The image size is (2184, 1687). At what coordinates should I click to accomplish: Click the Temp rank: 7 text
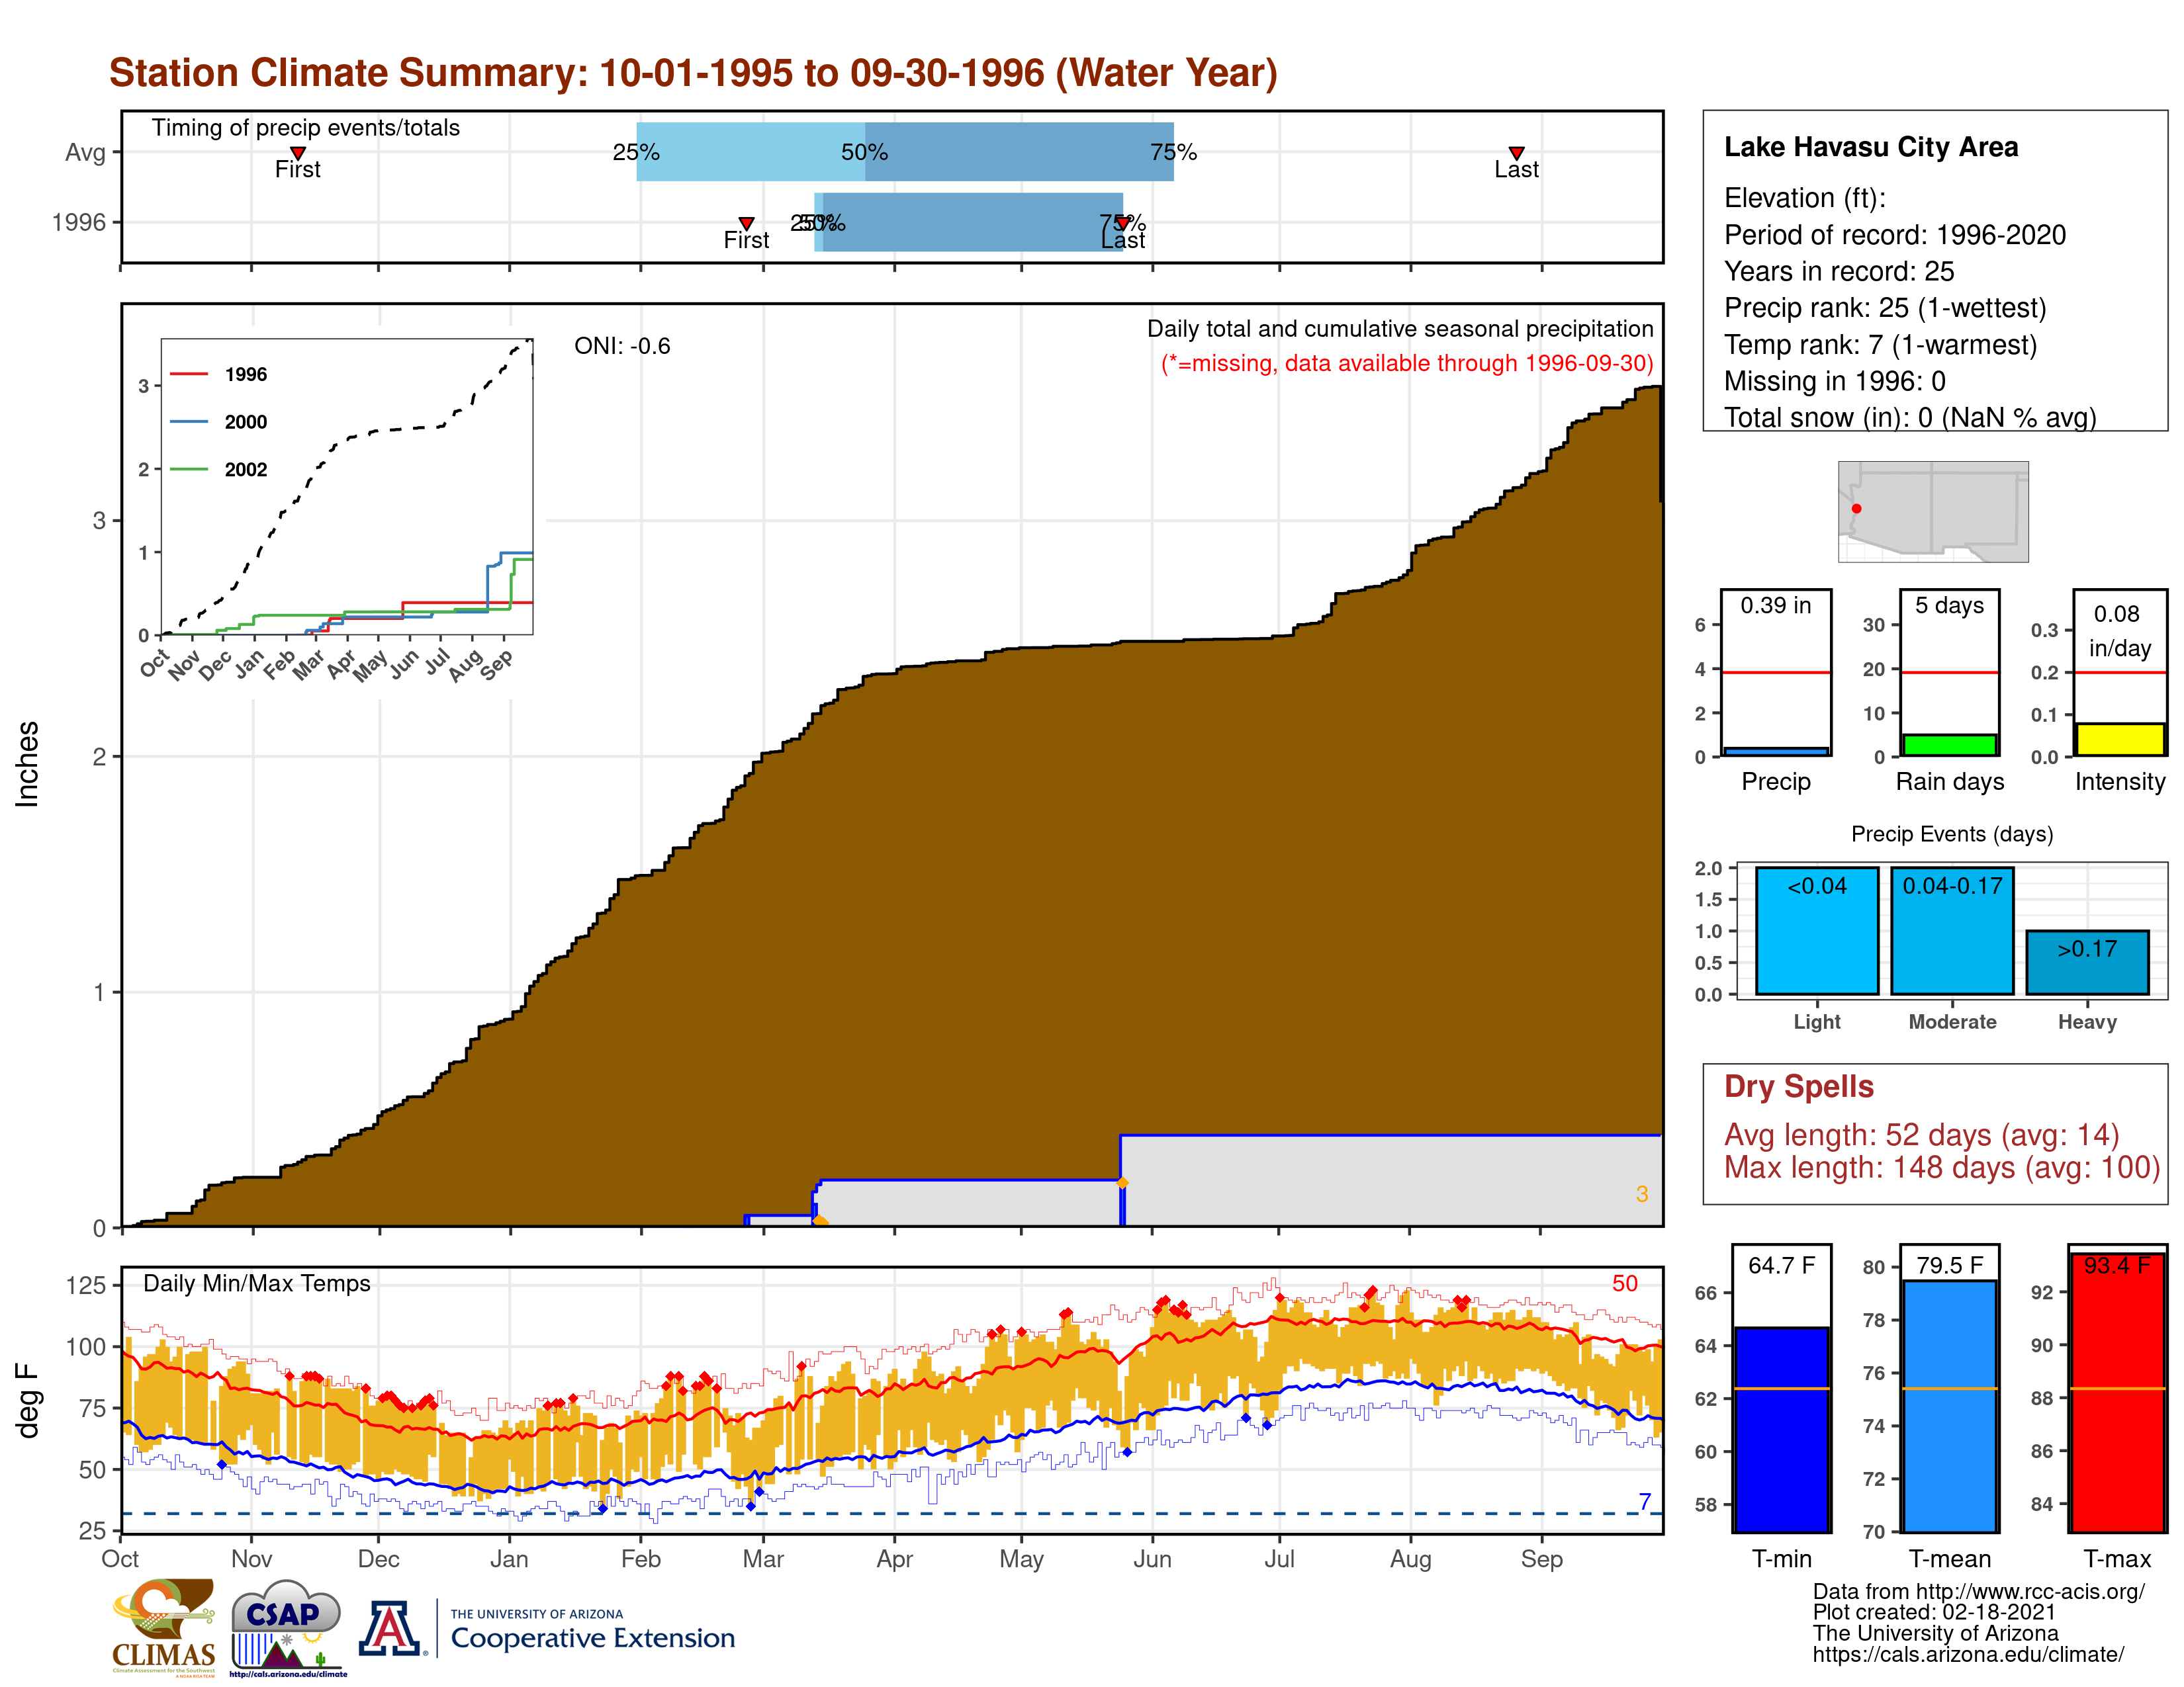click(1880, 345)
